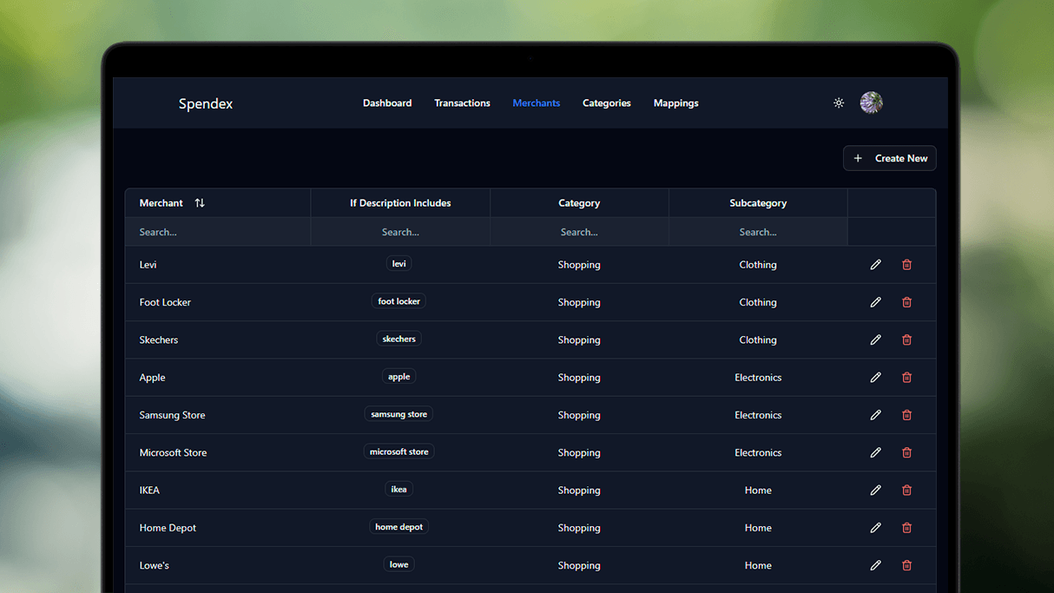Click the Create New button
Screen dimensions: 1054x593
click(x=890, y=158)
